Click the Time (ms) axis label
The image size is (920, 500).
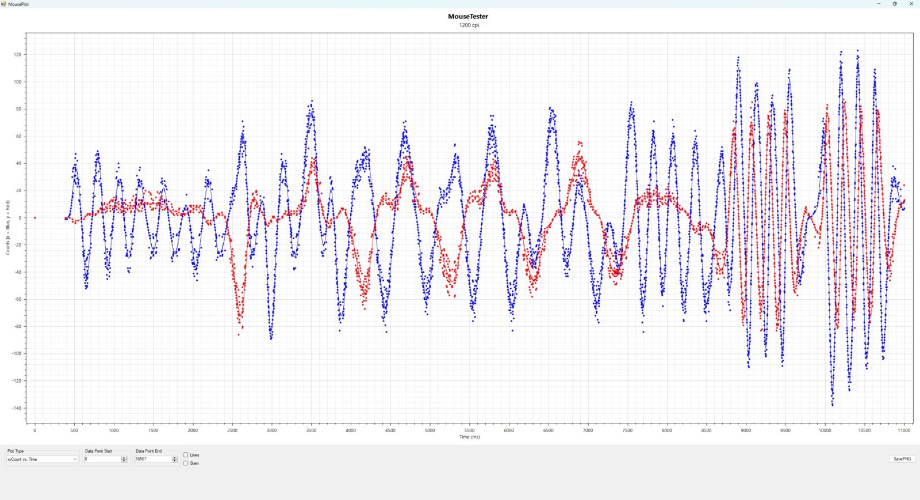pos(469,437)
